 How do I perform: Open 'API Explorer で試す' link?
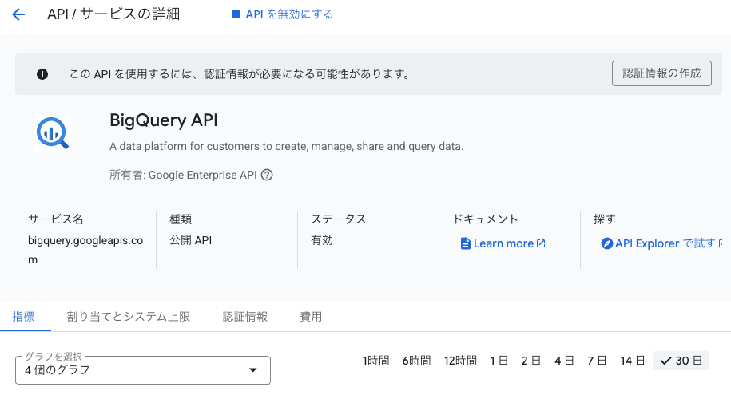click(661, 243)
